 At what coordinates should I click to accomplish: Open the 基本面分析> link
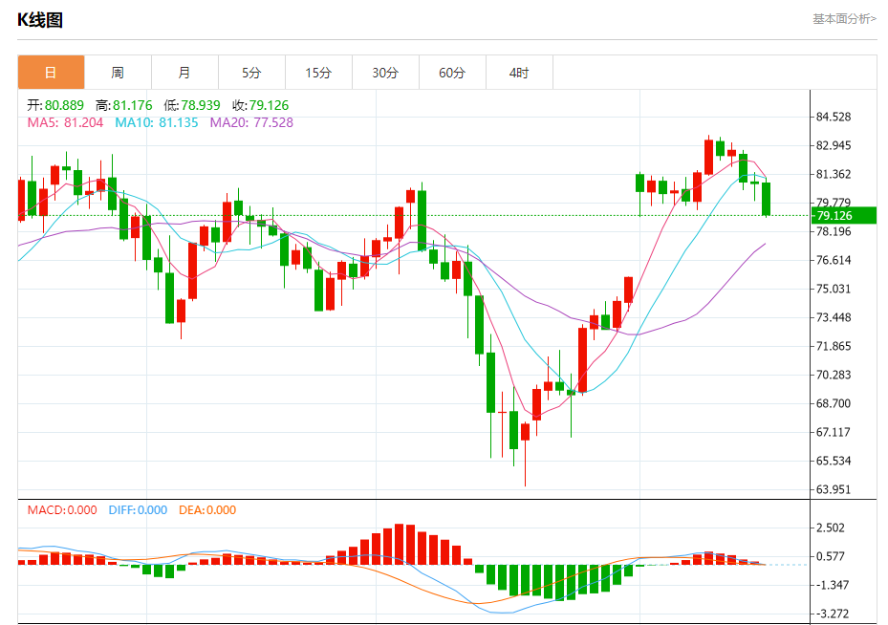point(844,19)
